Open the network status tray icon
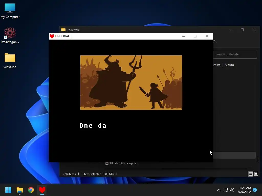This screenshot has width=262, height=196. point(226,190)
